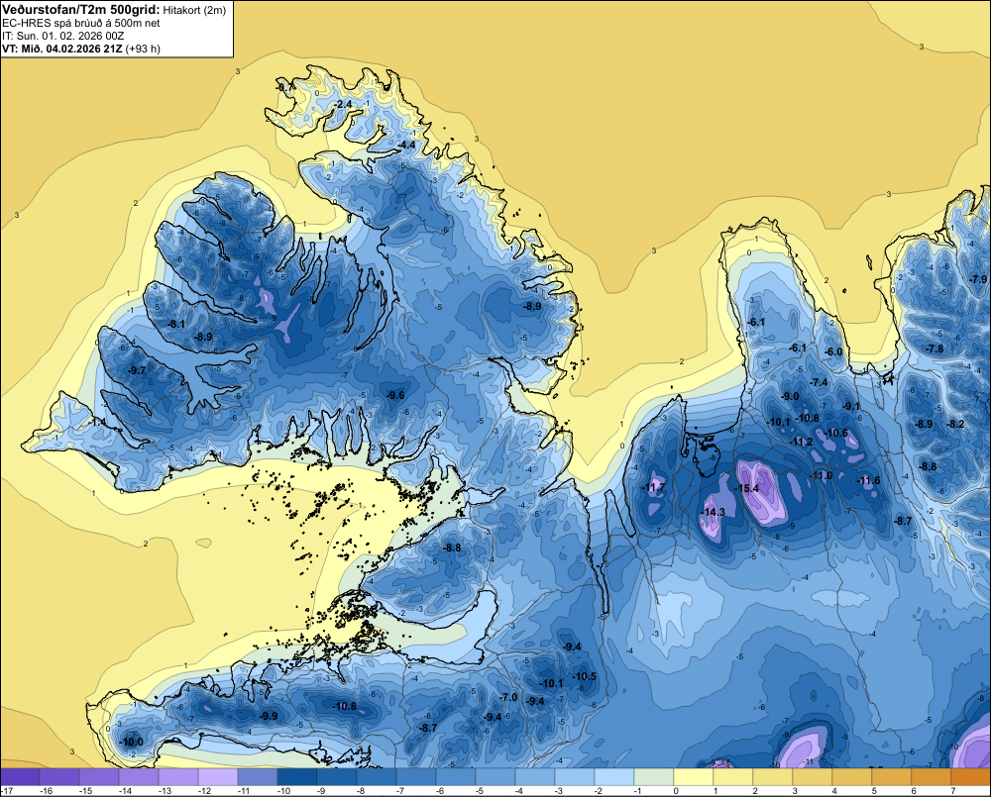The image size is (991, 797).
Task: Click the title text 'Veðurstofan/T2m 500grid'
Action: 80,10
